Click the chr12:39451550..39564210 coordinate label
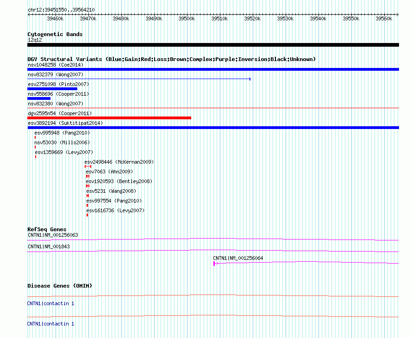 [x=61, y=10]
